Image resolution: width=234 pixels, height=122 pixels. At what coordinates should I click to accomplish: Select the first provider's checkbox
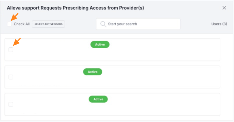(11, 50)
